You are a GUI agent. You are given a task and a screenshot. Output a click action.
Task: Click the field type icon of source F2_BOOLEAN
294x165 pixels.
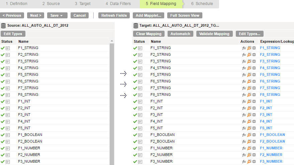point(8,142)
